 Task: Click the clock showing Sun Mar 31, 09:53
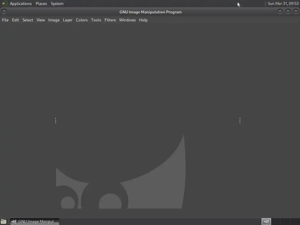pyautogui.click(x=283, y=4)
